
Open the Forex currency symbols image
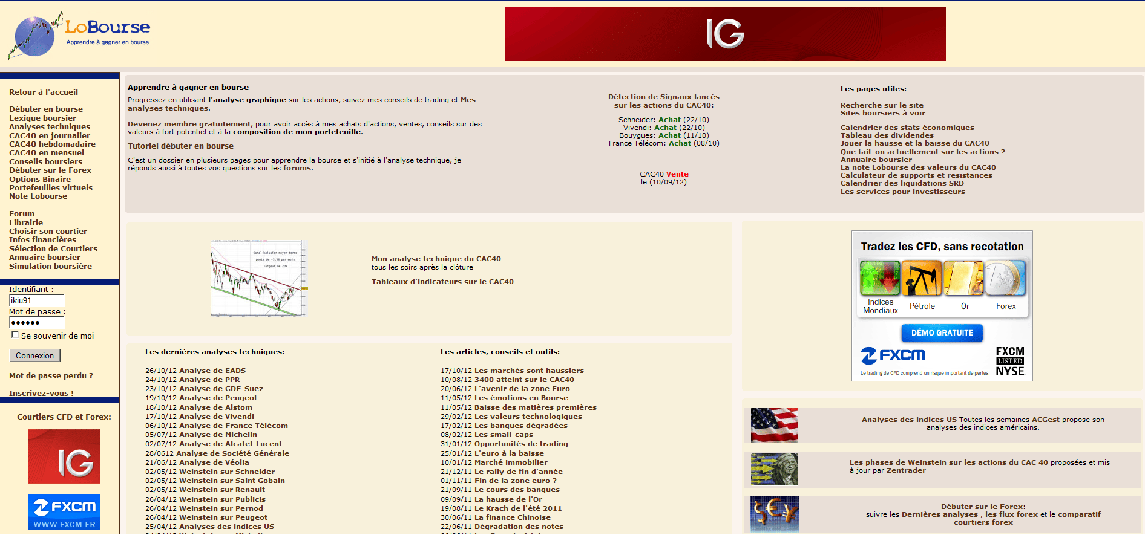[x=774, y=514]
